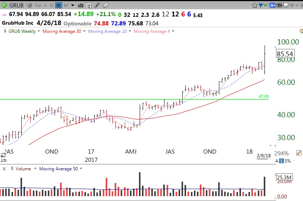
Task: Open the time frame dropdown arrow
Action: coord(72,5)
